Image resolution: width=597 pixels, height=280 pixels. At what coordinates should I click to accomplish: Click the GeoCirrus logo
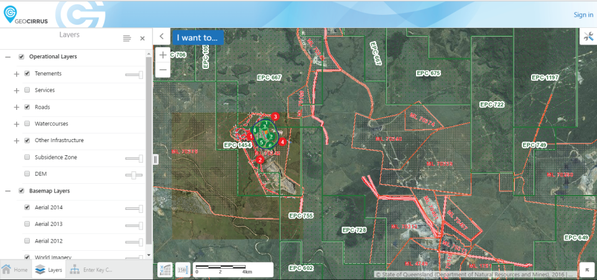[26, 14]
